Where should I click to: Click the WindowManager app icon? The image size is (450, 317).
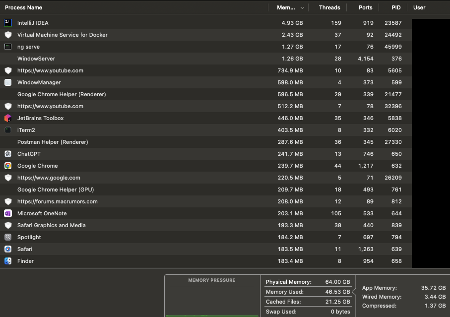click(7, 82)
